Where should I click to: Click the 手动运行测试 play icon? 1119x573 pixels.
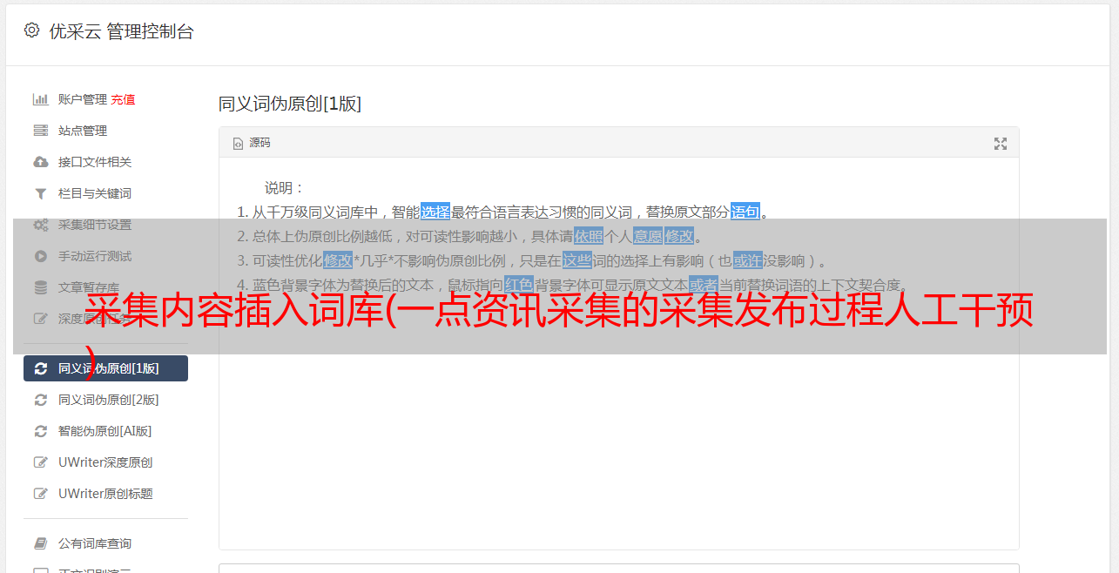click(x=40, y=256)
